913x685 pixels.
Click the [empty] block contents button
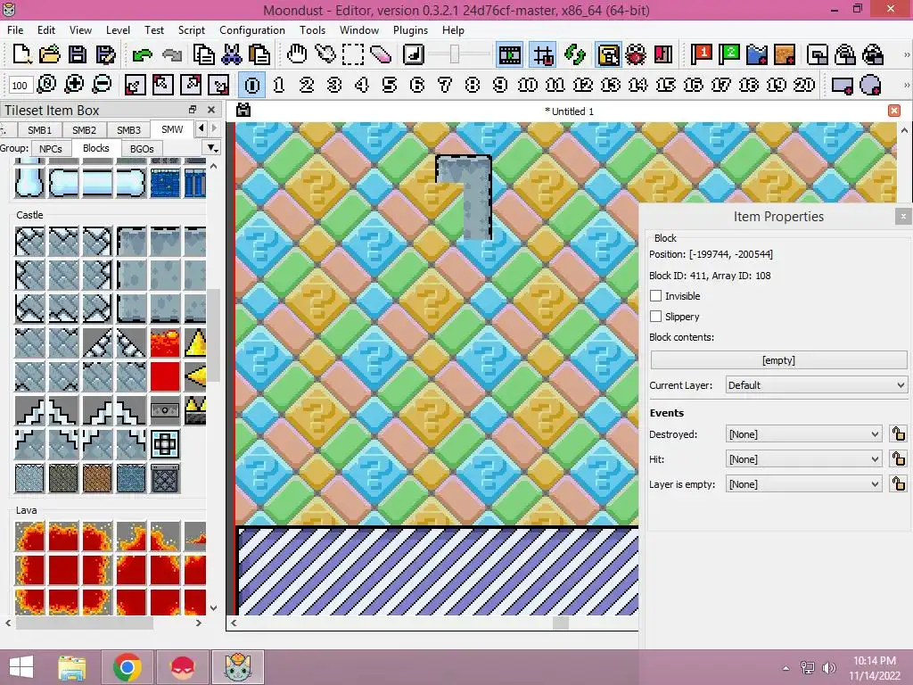(778, 360)
